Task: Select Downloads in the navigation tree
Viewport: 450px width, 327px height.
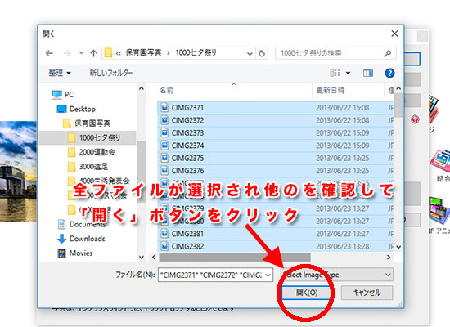Action: [x=81, y=239]
